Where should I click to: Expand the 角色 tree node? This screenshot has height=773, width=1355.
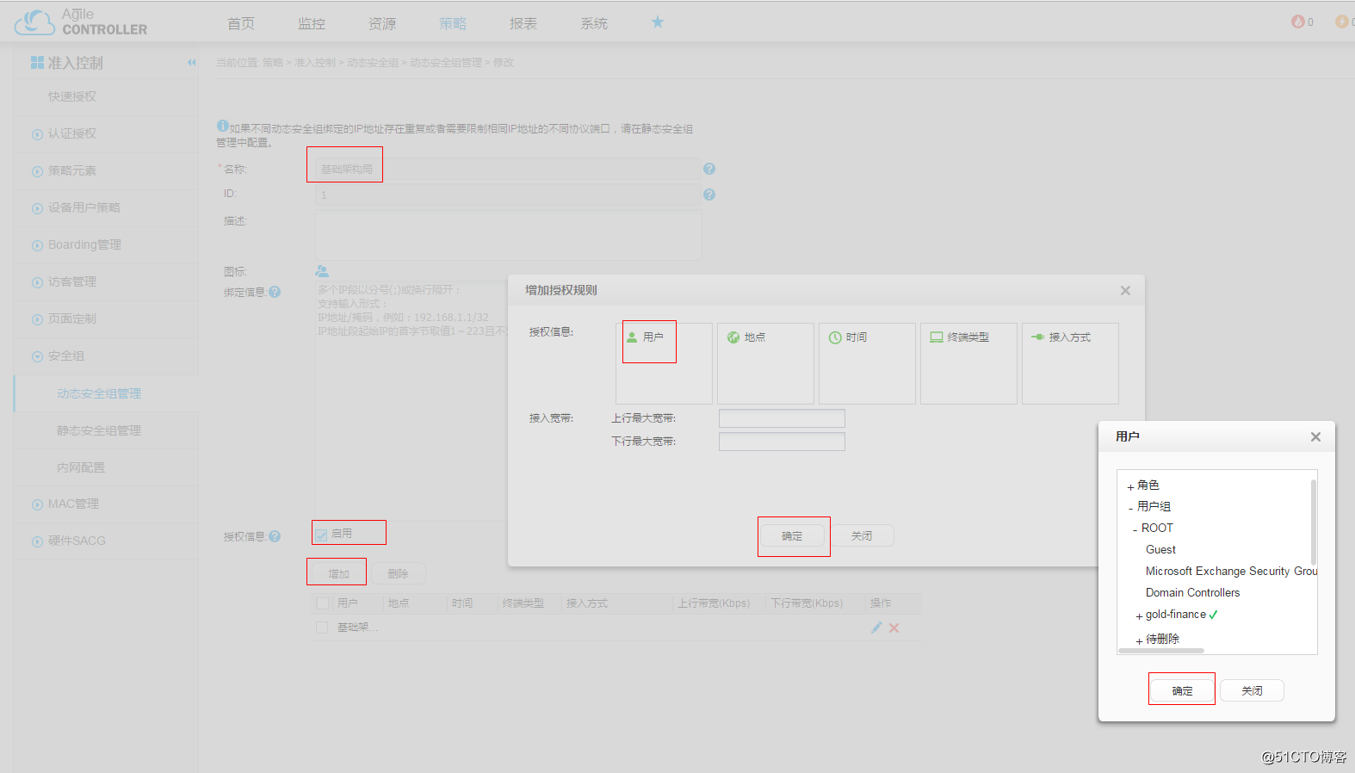pos(1130,487)
